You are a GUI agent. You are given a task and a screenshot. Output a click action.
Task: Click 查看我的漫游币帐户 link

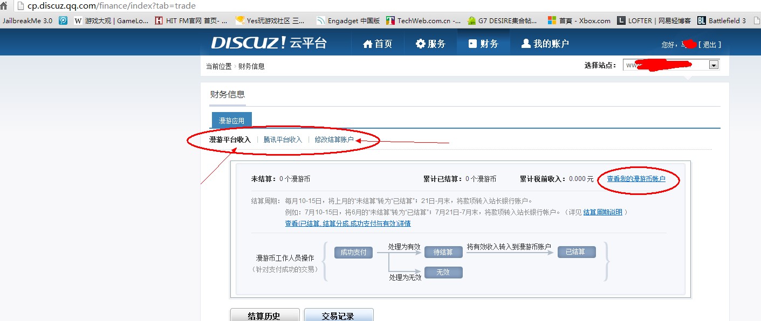[x=636, y=179]
